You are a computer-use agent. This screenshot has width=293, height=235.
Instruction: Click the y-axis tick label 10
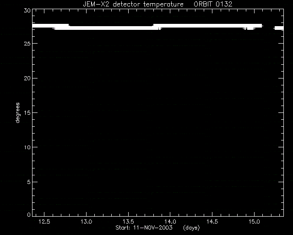click(x=27, y=147)
